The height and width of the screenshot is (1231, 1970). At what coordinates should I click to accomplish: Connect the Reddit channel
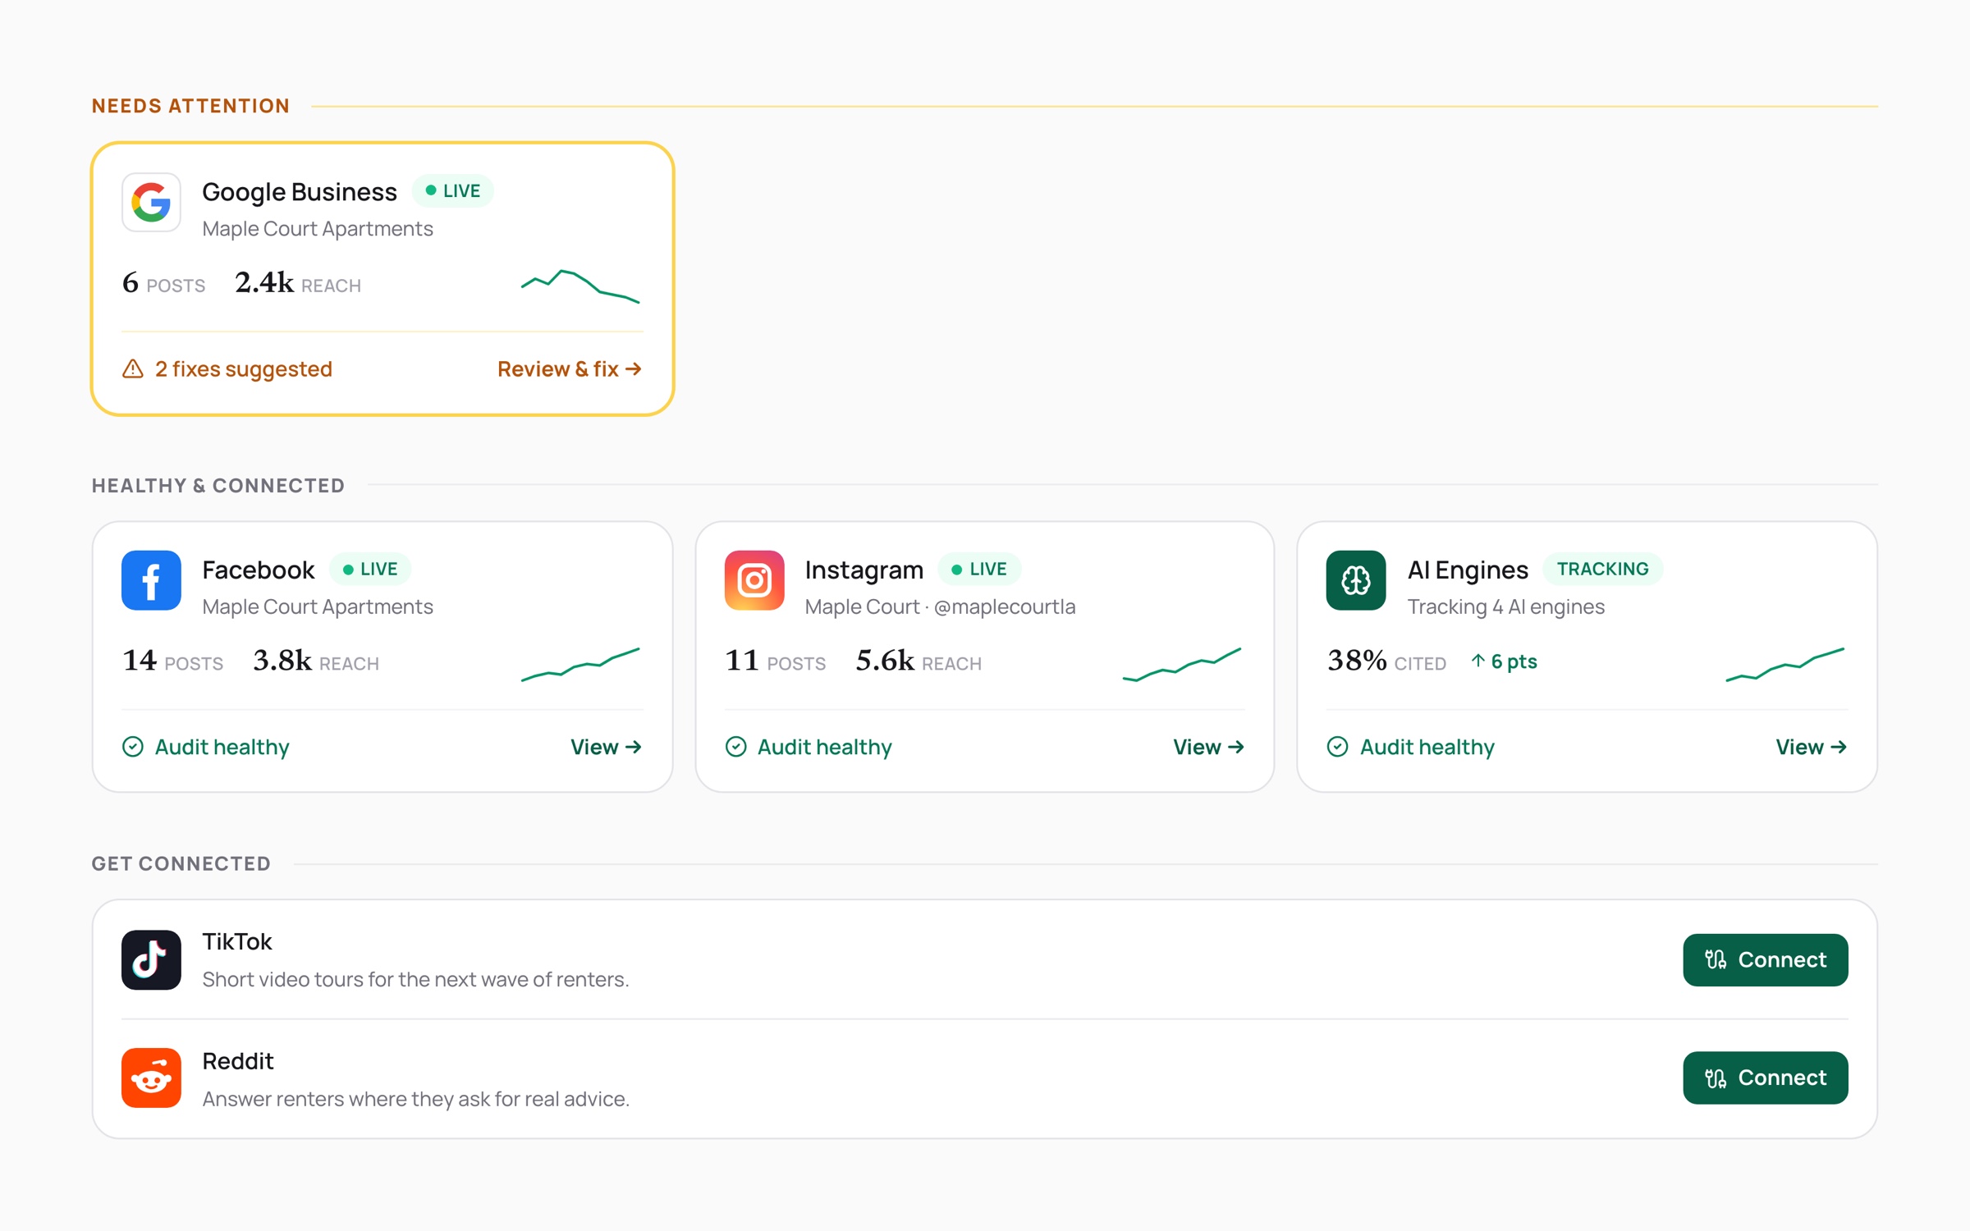[x=1766, y=1078]
